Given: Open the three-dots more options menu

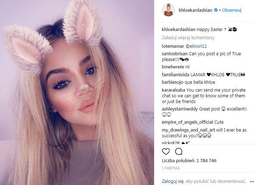Looking at the screenshot, I should tap(252, 182).
